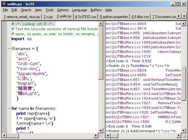Open the Options menu
This screenshot has width=188, height=140.
pos(63,10)
